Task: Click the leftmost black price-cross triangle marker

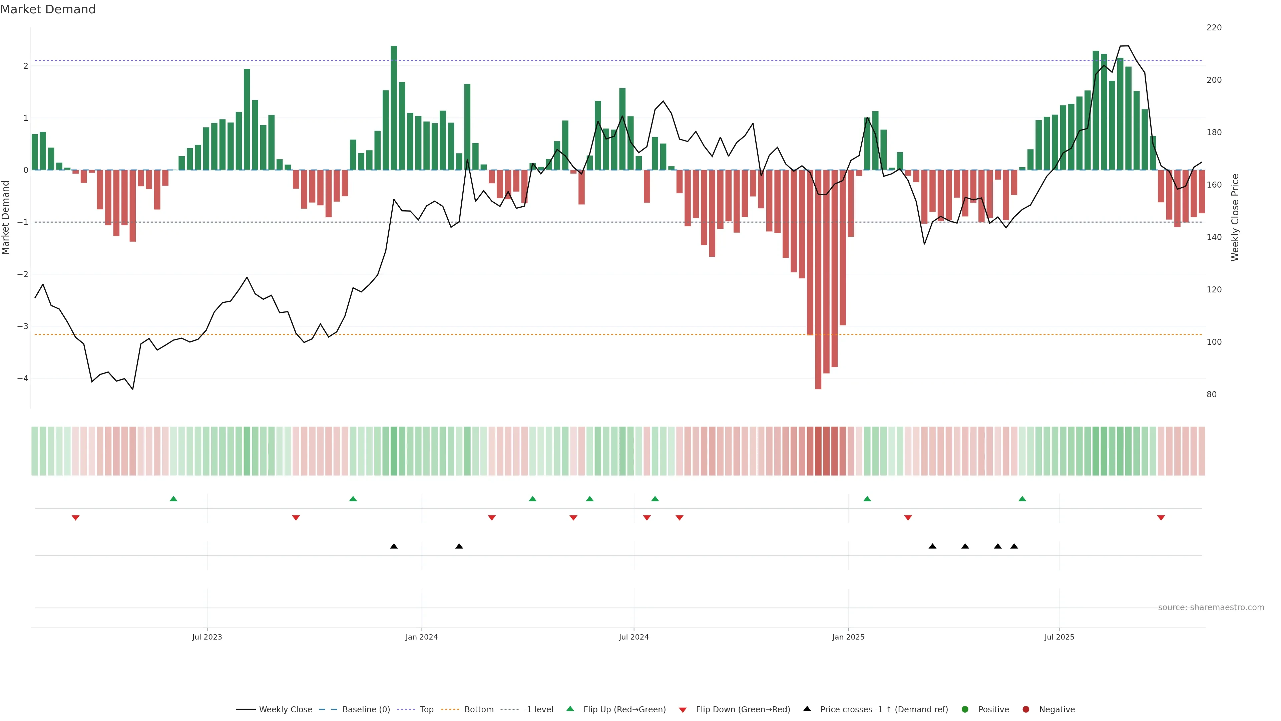Action: pyautogui.click(x=394, y=546)
